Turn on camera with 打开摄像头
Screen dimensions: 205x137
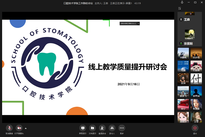pyautogui.click(x=19, y=128)
